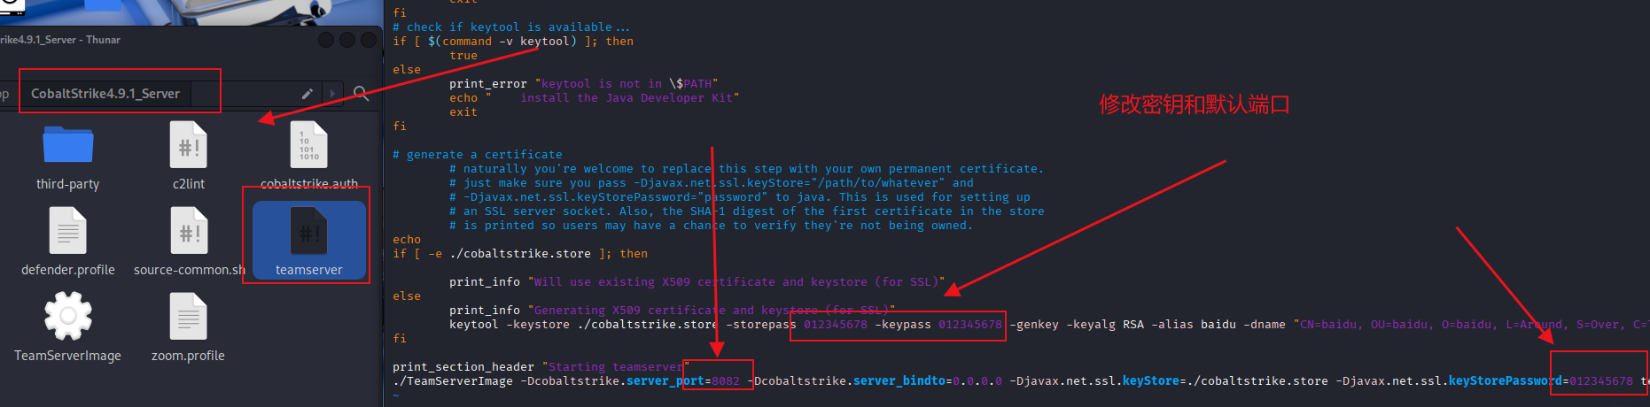
Task: Click the search magnifier icon in Thunar
Action: point(361,93)
